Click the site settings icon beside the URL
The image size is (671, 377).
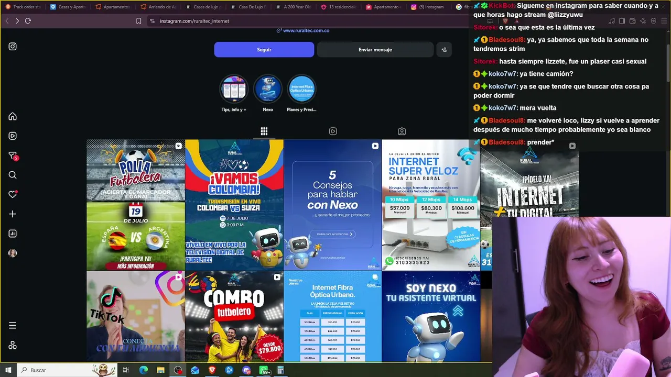(x=152, y=21)
